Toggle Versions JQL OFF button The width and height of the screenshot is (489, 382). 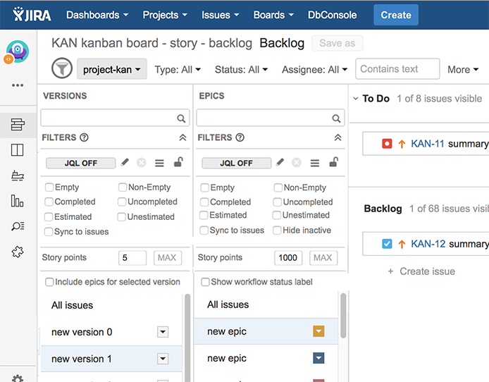81,163
